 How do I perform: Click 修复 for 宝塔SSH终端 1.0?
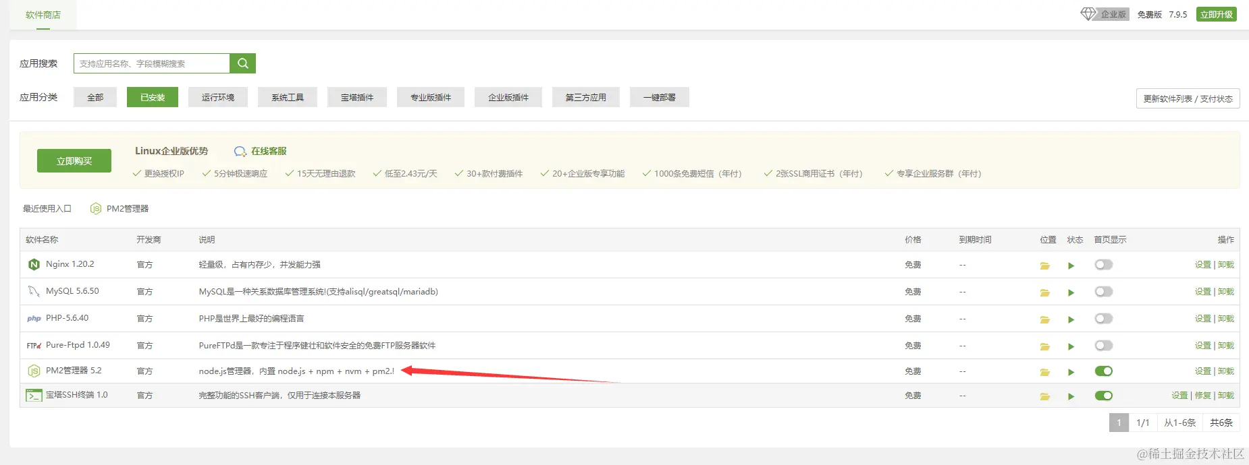click(x=1203, y=396)
